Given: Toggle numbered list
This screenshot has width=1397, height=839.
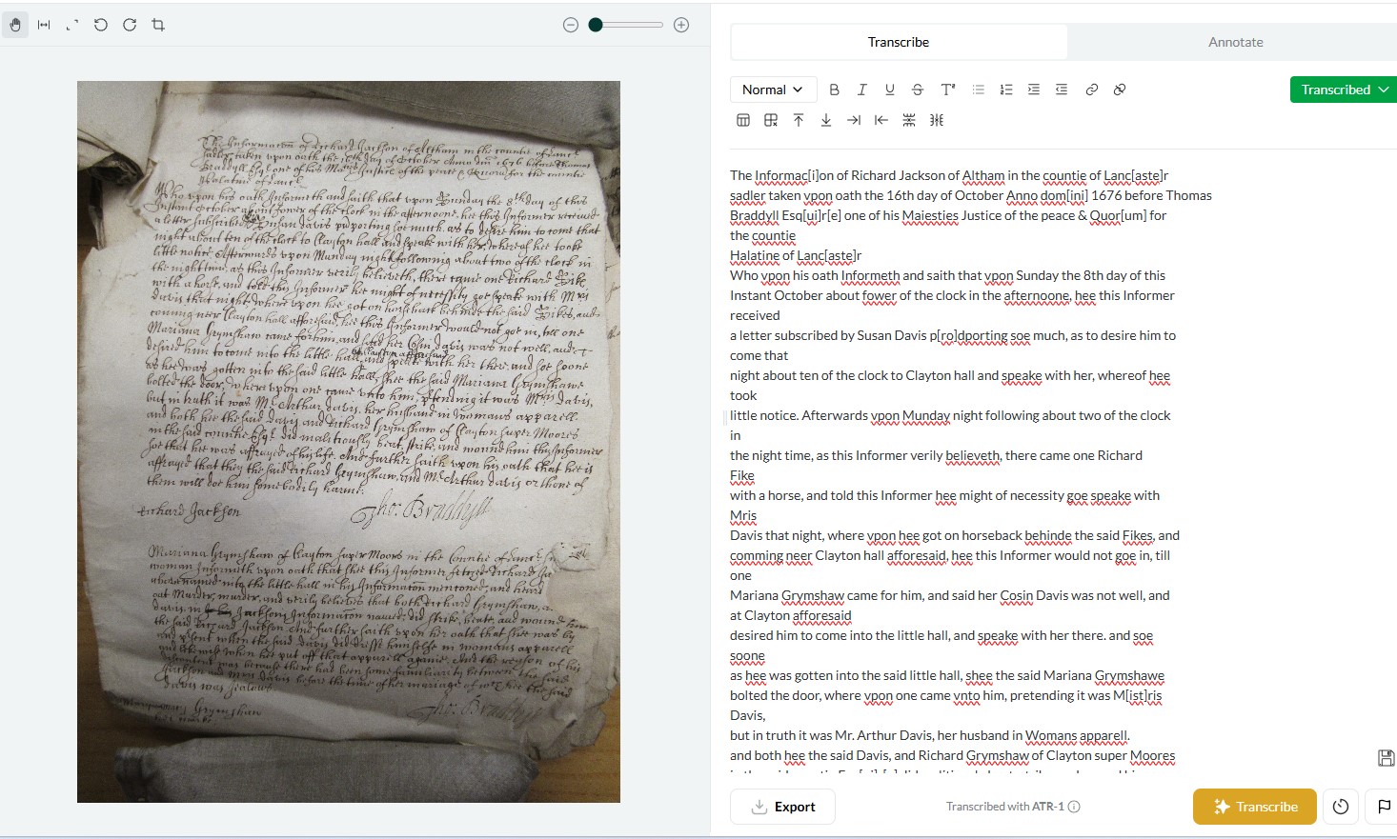Looking at the screenshot, I should point(1005,90).
